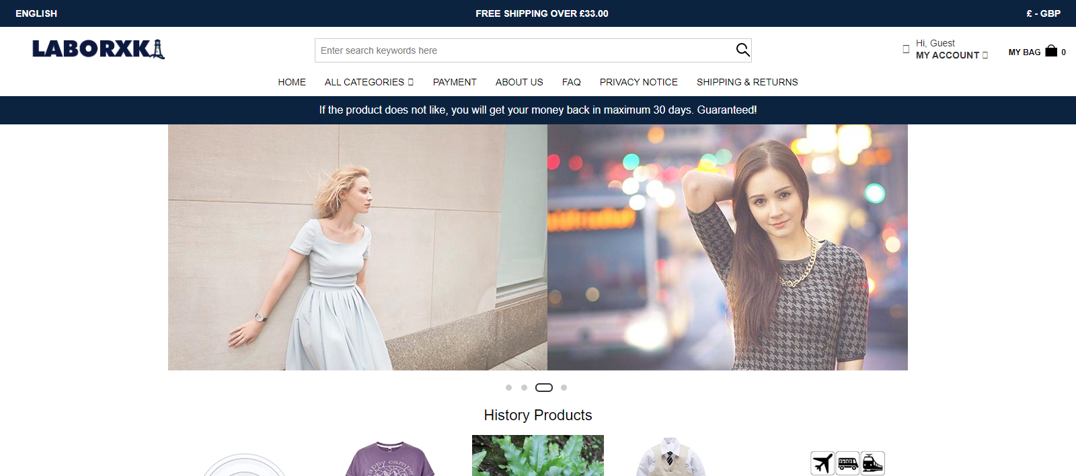Expand the ALL CATEGORIES menu
The width and height of the screenshot is (1076, 476).
[x=369, y=82]
